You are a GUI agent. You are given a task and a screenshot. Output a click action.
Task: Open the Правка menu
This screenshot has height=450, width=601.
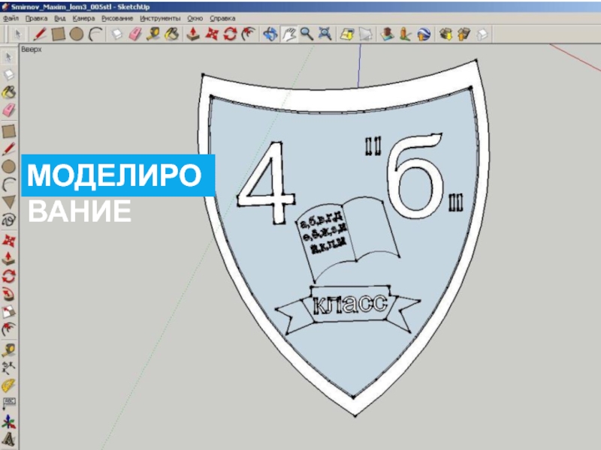pos(36,18)
